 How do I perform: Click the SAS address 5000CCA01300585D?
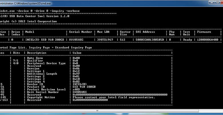pos(150,40)
